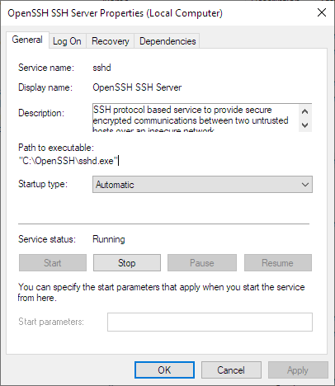Image resolution: width=335 pixels, height=386 pixels.
Task: Stop the sshd service
Action: tap(127, 263)
